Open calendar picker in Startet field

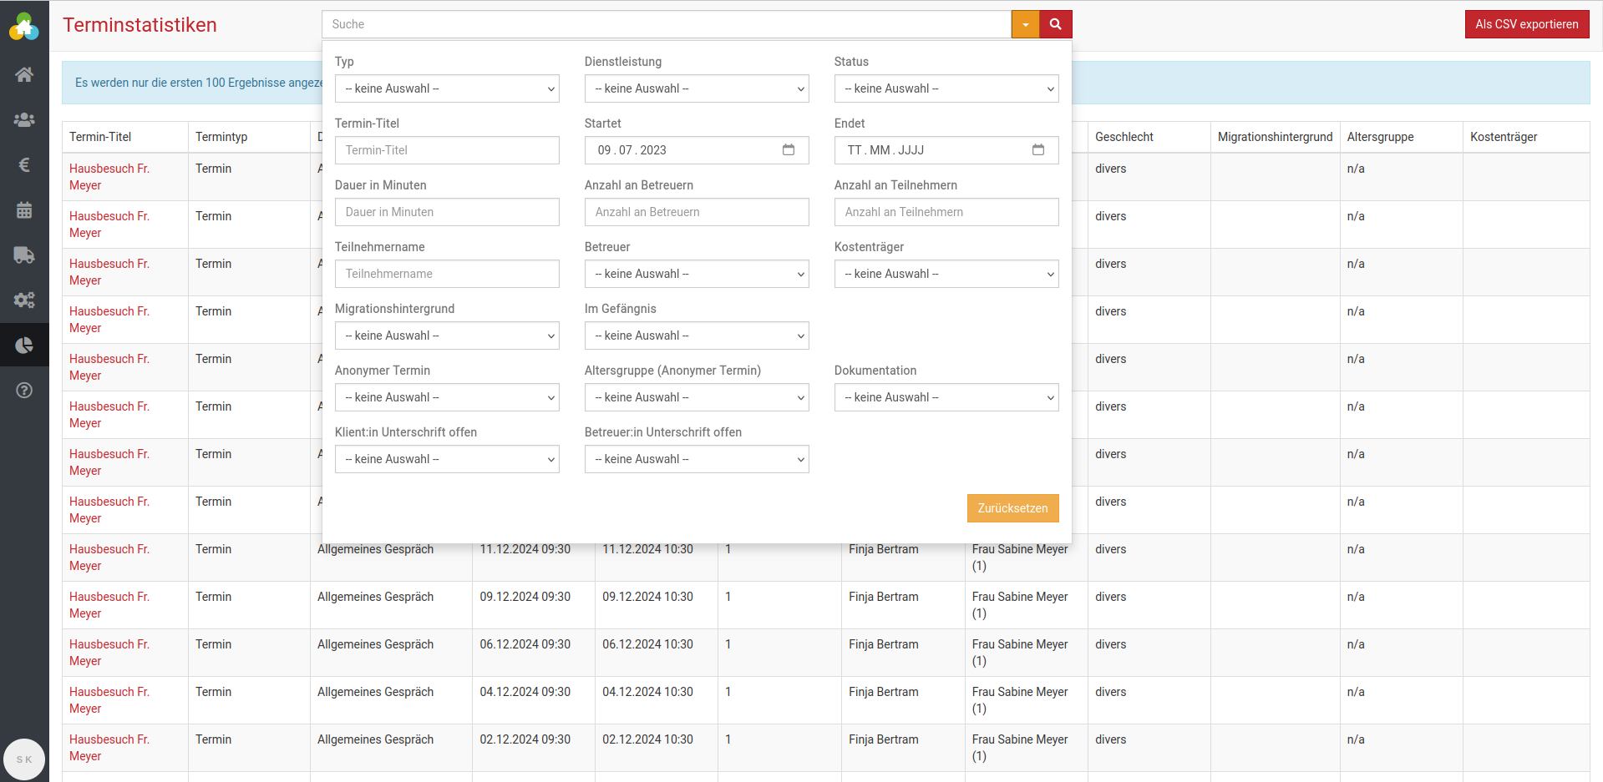click(x=788, y=150)
